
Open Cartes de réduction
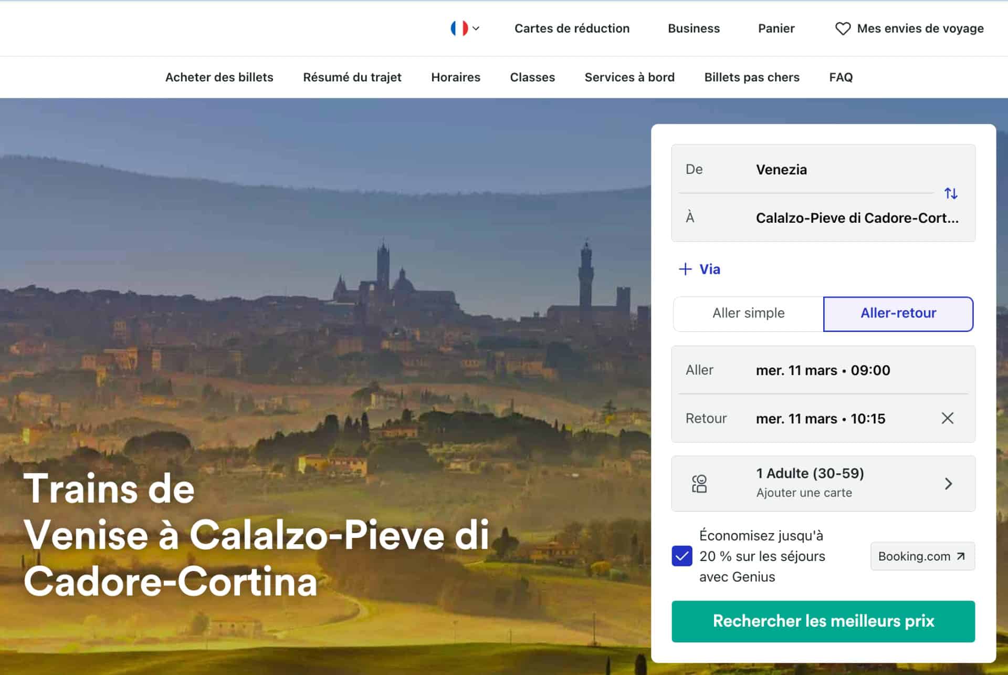[572, 29]
